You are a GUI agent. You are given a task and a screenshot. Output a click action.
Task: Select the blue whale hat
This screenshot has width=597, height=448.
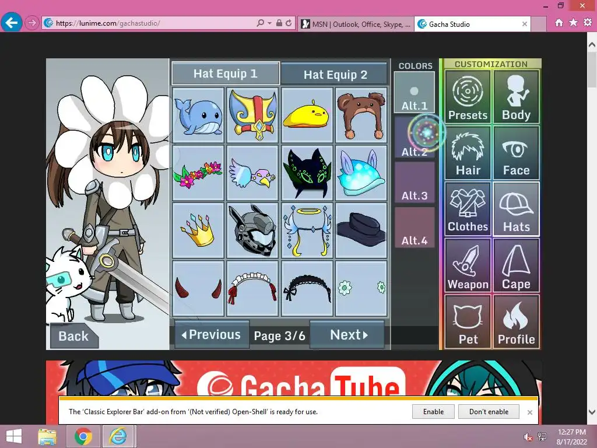(198, 115)
